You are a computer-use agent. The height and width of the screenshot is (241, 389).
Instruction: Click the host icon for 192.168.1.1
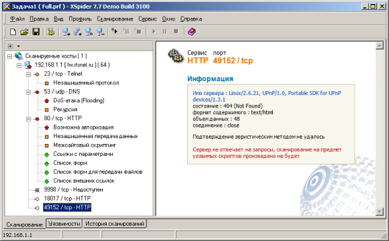click(x=28, y=65)
